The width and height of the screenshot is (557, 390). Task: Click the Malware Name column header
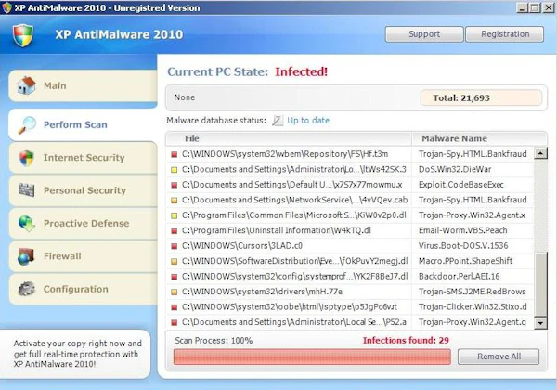pyautogui.click(x=454, y=138)
